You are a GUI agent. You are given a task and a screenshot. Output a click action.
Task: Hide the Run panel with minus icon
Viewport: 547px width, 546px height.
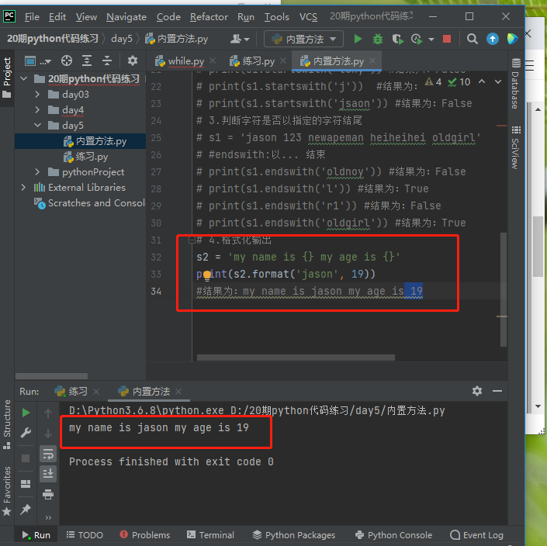pyautogui.click(x=497, y=391)
